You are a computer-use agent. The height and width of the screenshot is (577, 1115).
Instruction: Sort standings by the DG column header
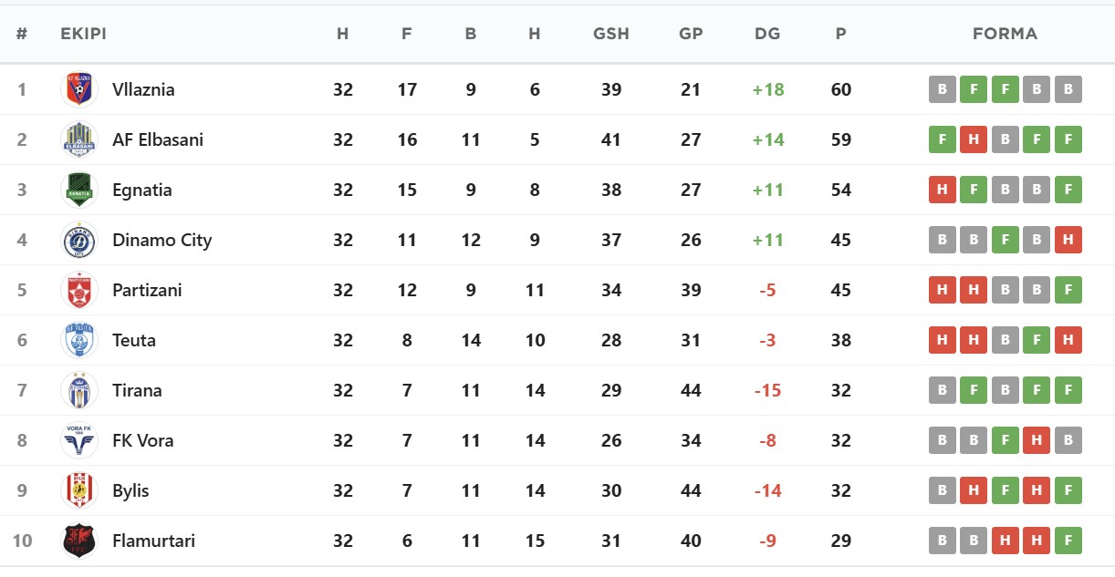[x=767, y=34]
